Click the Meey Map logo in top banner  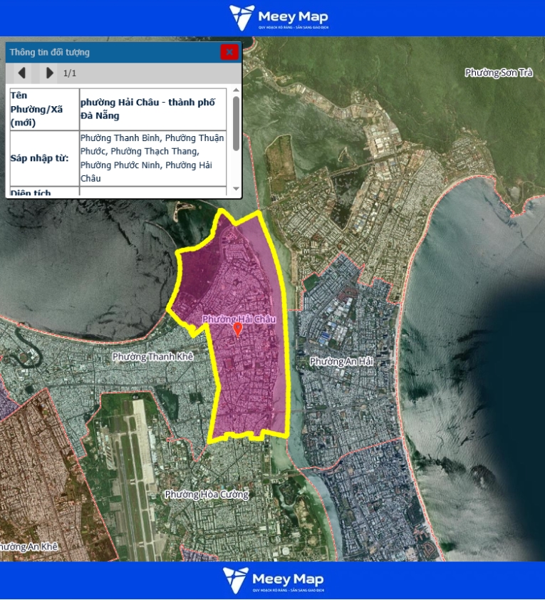279,18
